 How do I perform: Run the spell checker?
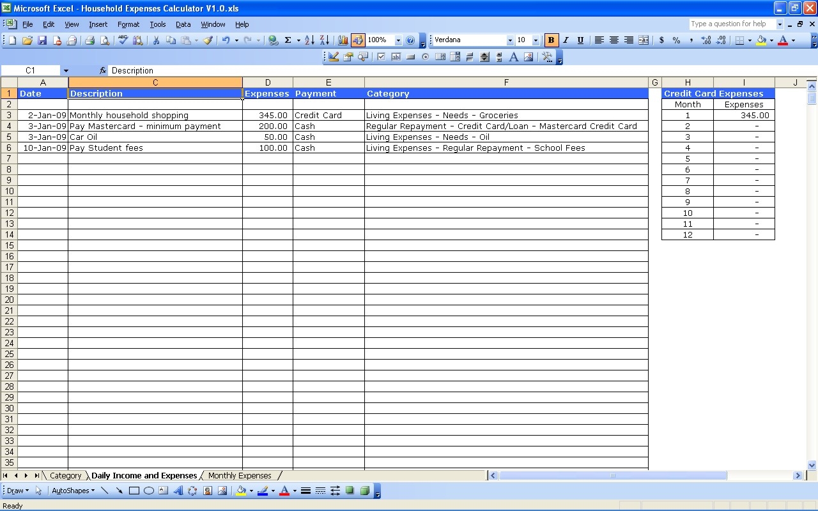(x=122, y=40)
